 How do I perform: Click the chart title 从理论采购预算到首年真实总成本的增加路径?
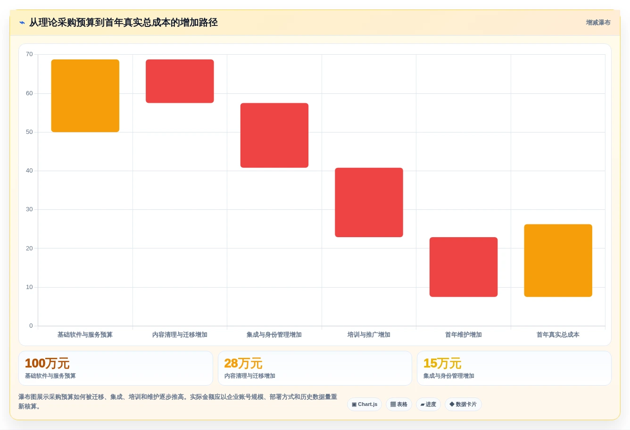tap(124, 23)
